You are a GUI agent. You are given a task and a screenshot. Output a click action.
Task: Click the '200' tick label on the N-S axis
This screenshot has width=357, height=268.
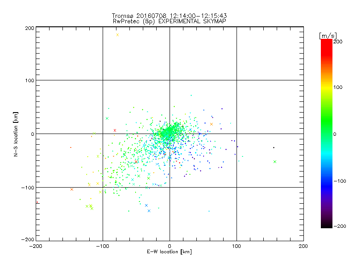pyautogui.click(x=29, y=28)
